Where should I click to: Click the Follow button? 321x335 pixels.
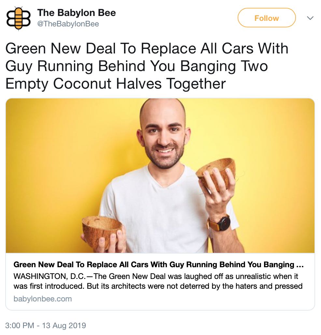coord(267,18)
